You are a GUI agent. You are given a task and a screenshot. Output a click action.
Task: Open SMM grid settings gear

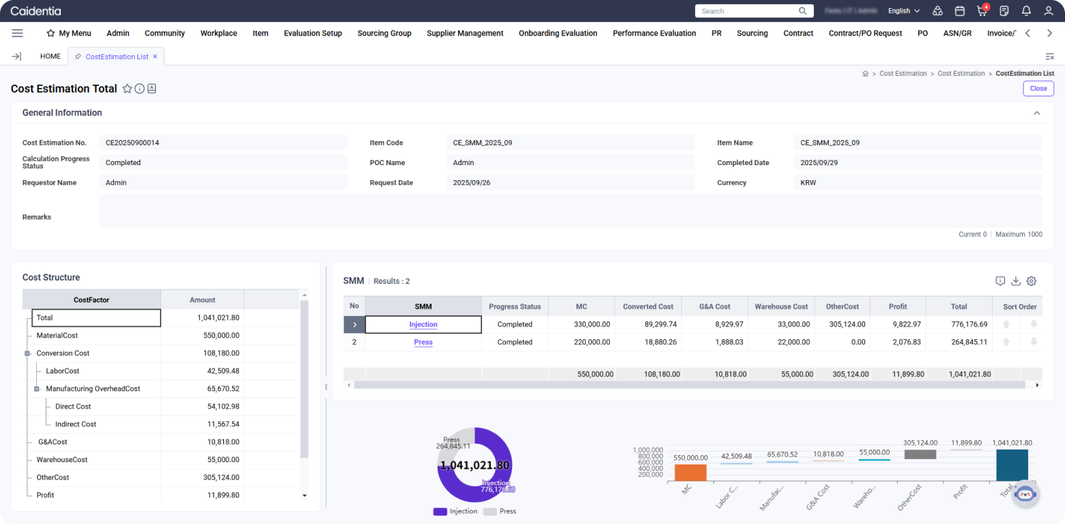click(x=1032, y=281)
